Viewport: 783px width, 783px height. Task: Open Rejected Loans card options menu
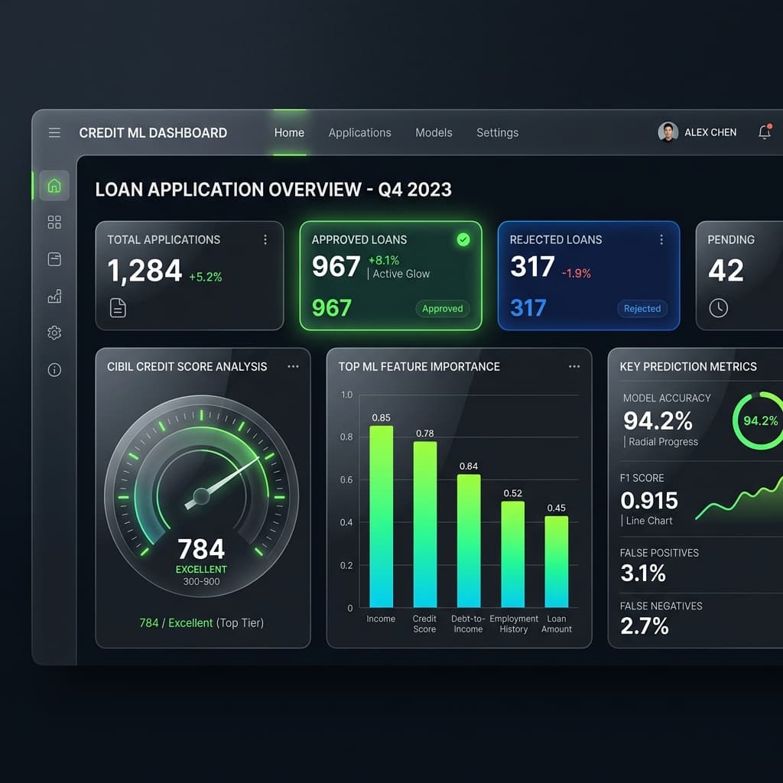(661, 239)
